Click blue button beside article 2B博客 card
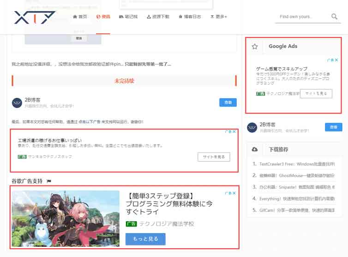 coord(228,102)
